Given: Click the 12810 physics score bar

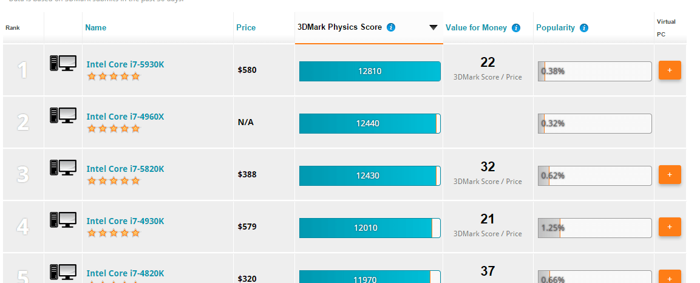Looking at the screenshot, I should click(x=370, y=71).
